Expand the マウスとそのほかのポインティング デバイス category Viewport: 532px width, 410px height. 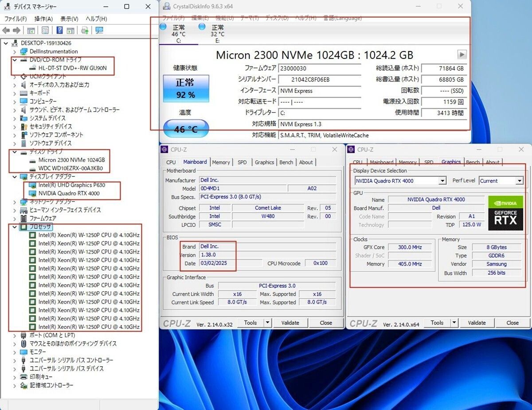click(x=15, y=344)
